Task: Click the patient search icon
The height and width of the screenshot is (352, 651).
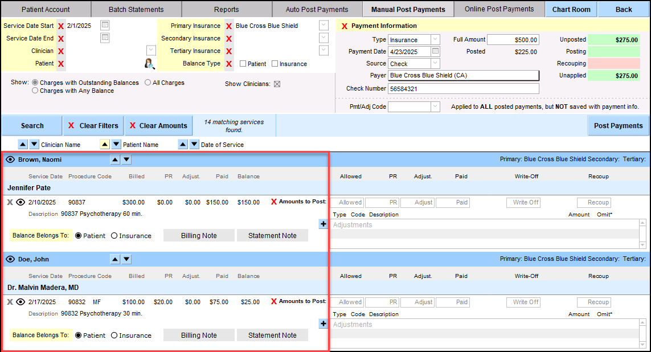Action: pyautogui.click(x=149, y=63)
